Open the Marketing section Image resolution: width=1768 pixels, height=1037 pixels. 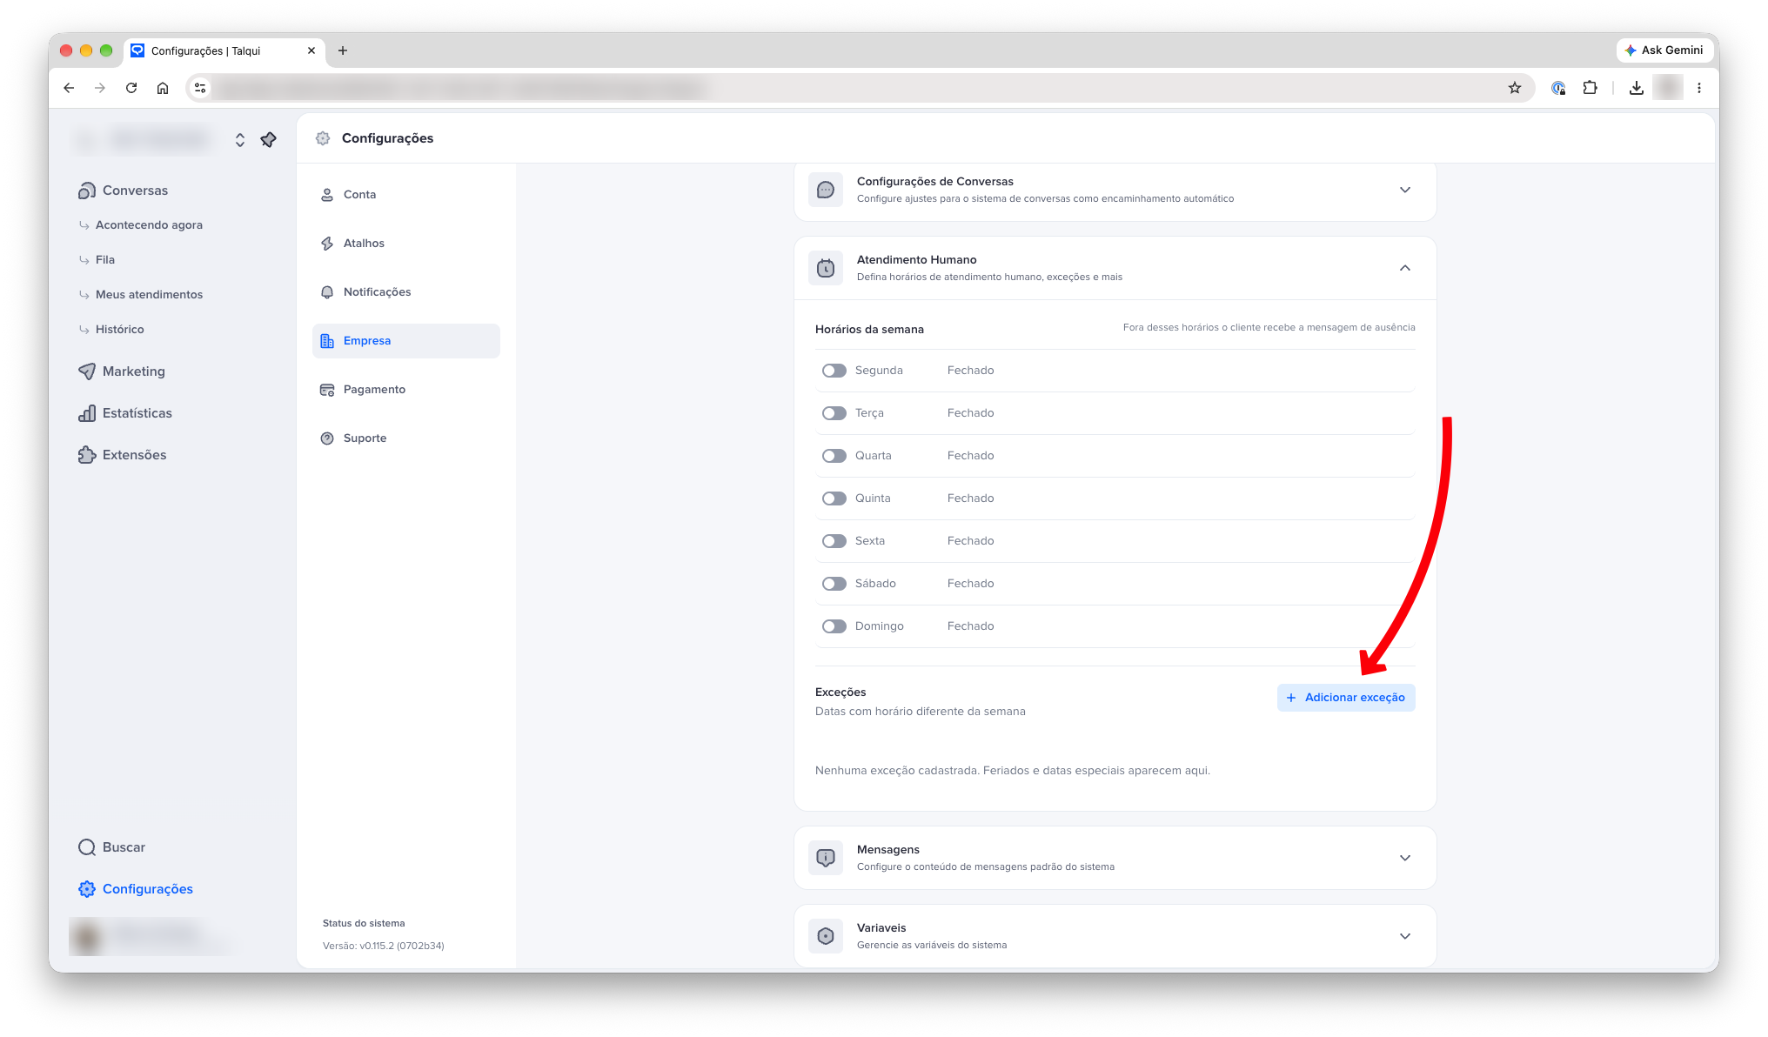click(x=122, y=371)
